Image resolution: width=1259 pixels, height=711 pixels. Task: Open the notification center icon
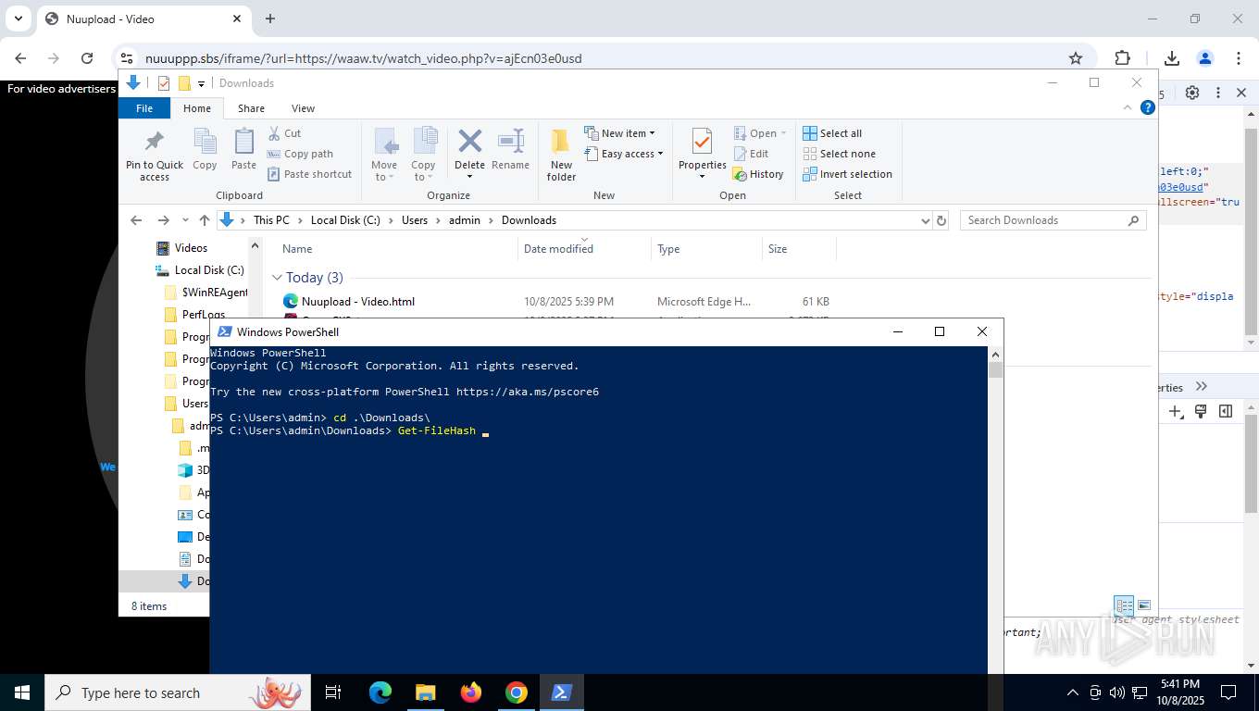(x=1228, y=692)
